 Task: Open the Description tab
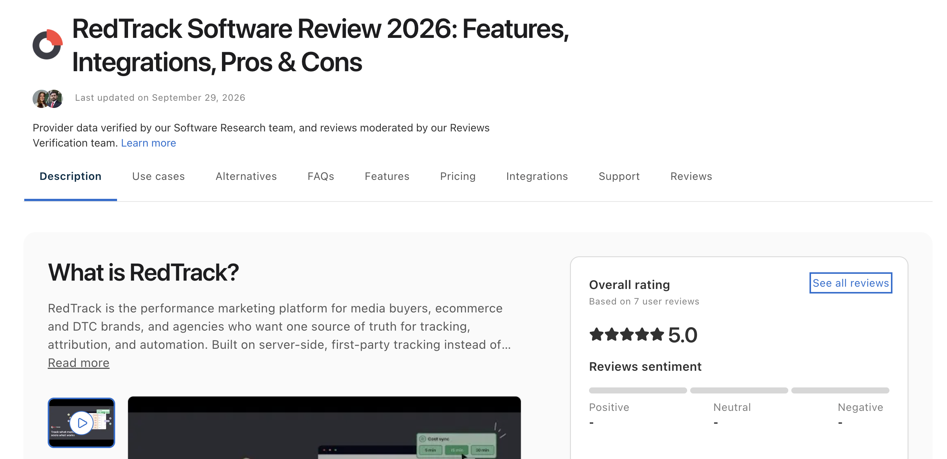click(x=70, y=176)
